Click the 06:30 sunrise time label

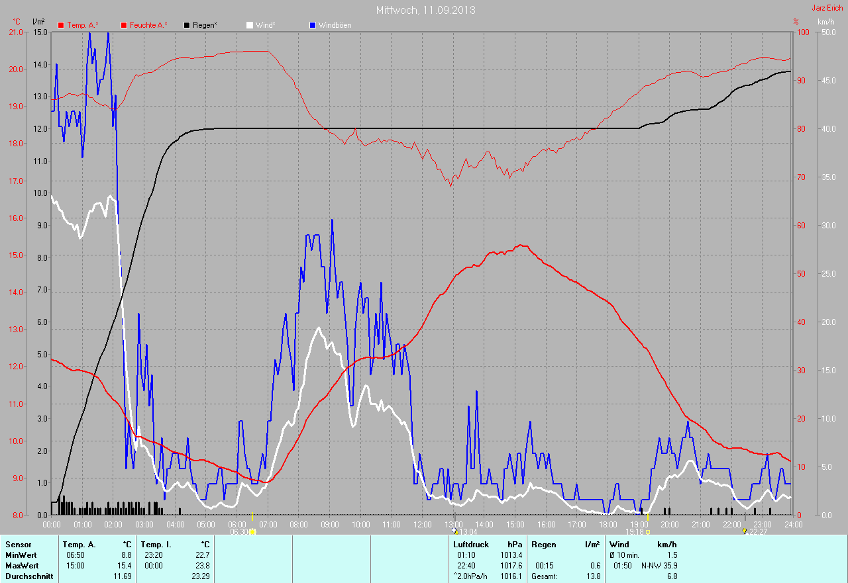238,531
